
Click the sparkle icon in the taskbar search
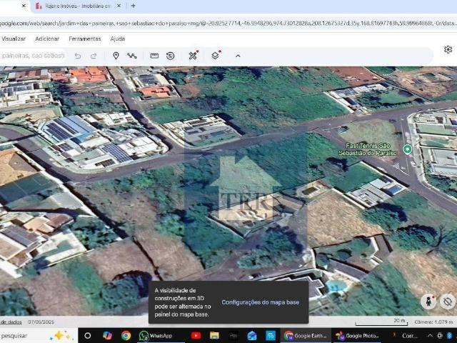pos(61,335)
